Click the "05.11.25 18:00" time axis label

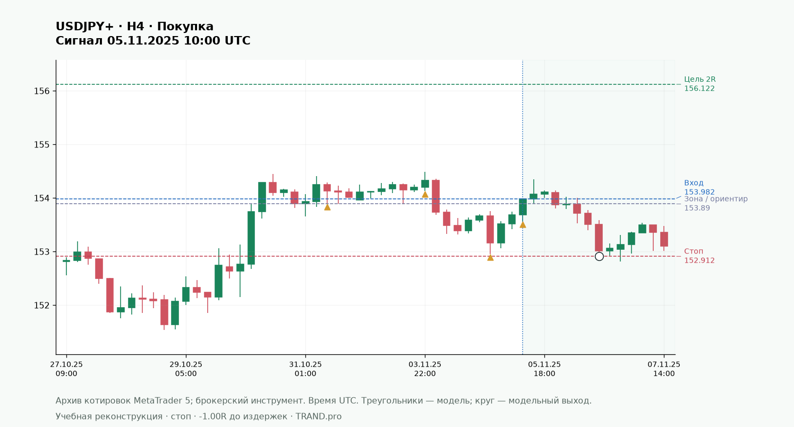coord(544,369)
